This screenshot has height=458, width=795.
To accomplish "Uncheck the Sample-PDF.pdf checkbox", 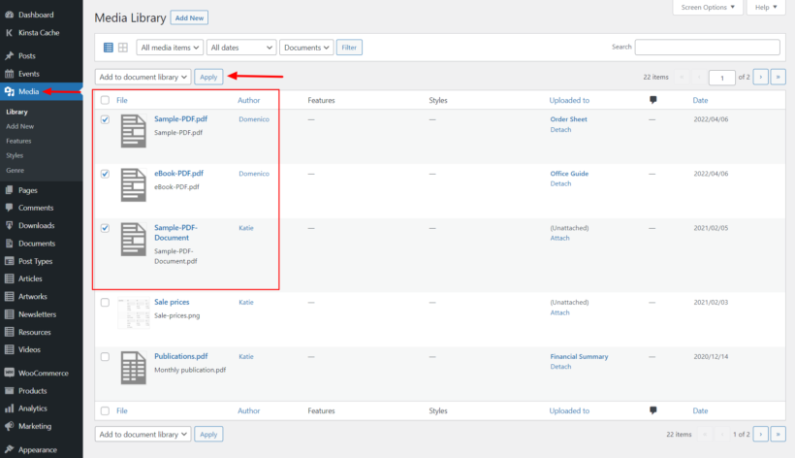I will pos(105,119).
